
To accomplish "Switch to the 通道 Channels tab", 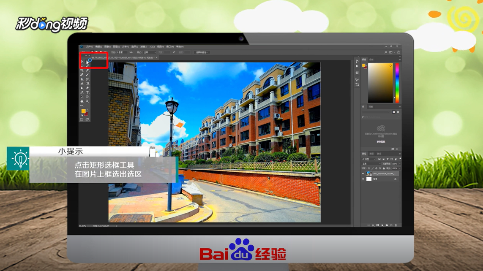I will pos(371,154).
